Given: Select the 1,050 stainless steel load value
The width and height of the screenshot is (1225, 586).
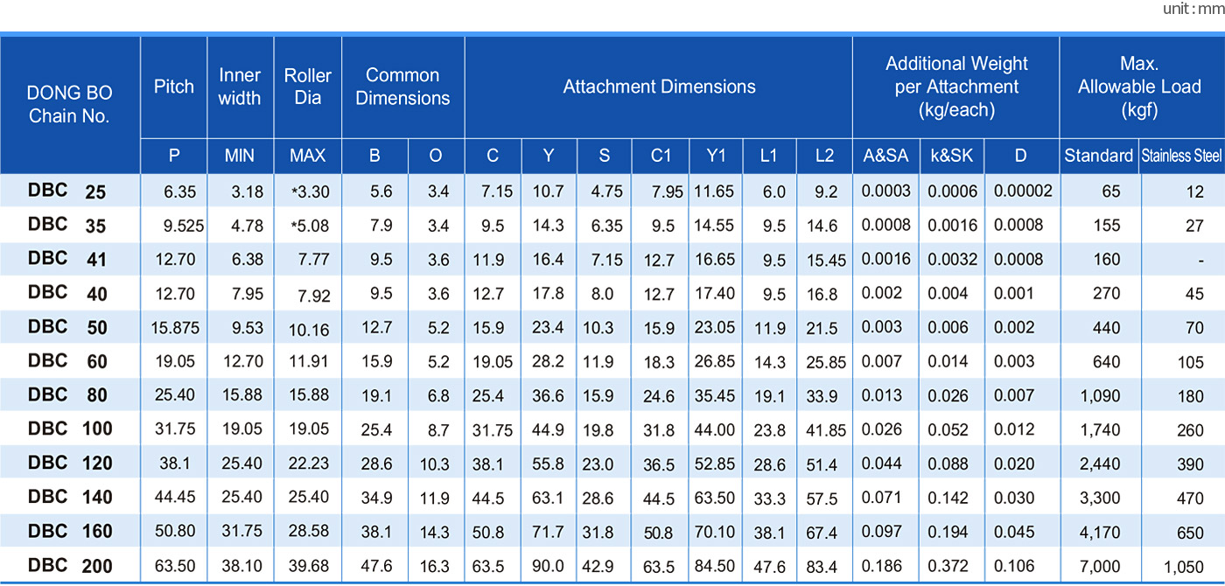Looking at the screenshot, I should 1184,567.
